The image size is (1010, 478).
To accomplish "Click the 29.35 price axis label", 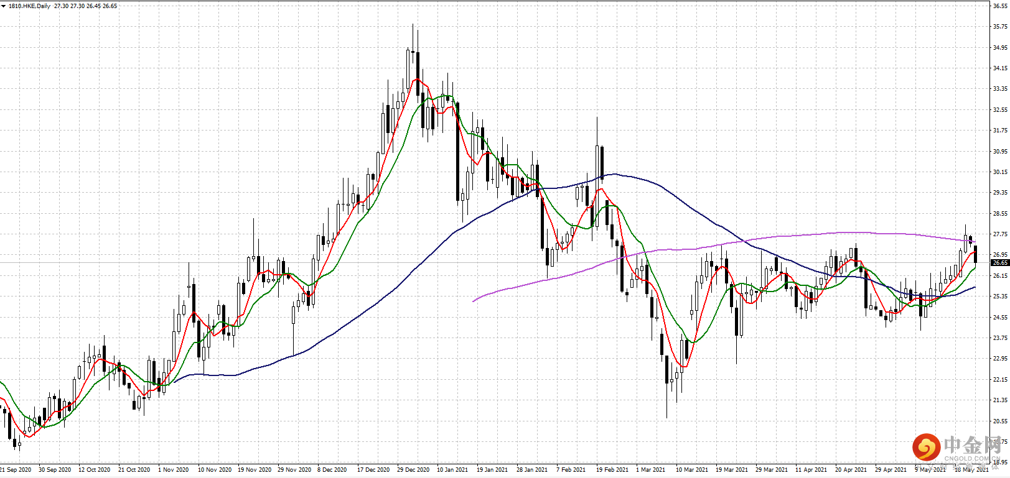I will pos(1000,193).
